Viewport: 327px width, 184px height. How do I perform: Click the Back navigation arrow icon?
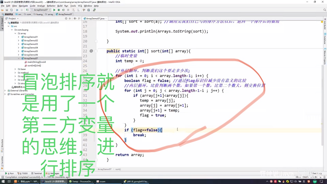(17, 10)
